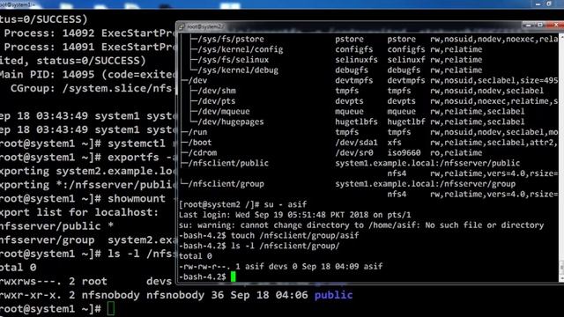Click system1.example.local:/nfsserver/public source text
Screen dimensions: 564x317
point(427,163)
